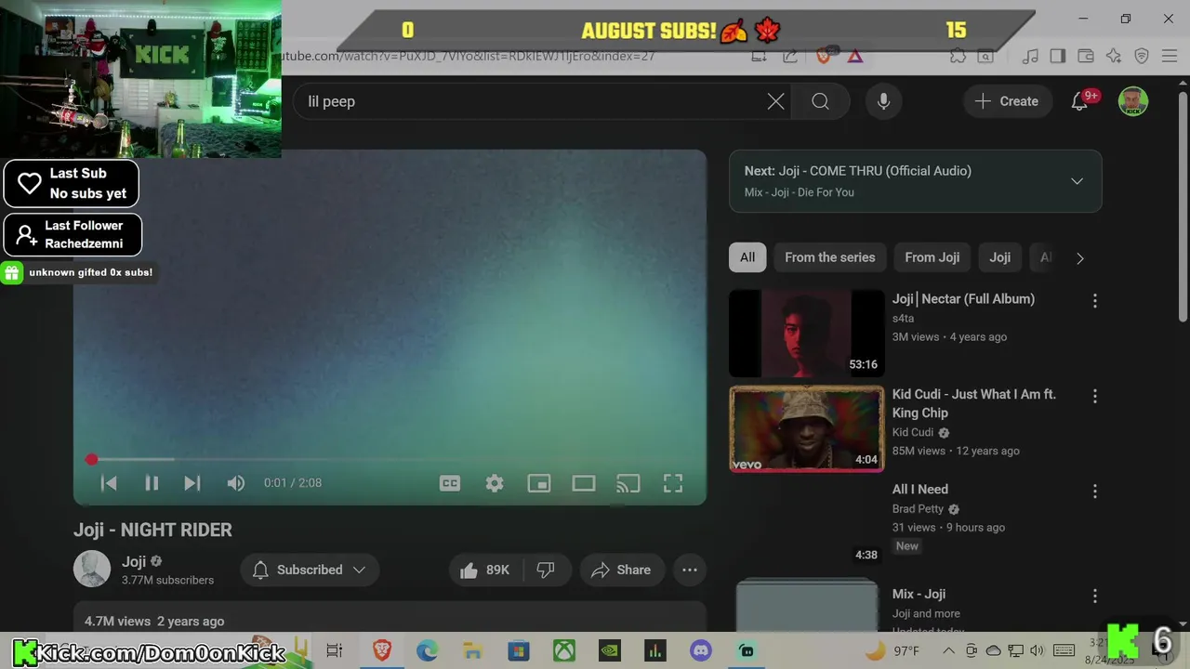
Task: Open Mix - Joji playlist title
Action: tap(919, 594)
